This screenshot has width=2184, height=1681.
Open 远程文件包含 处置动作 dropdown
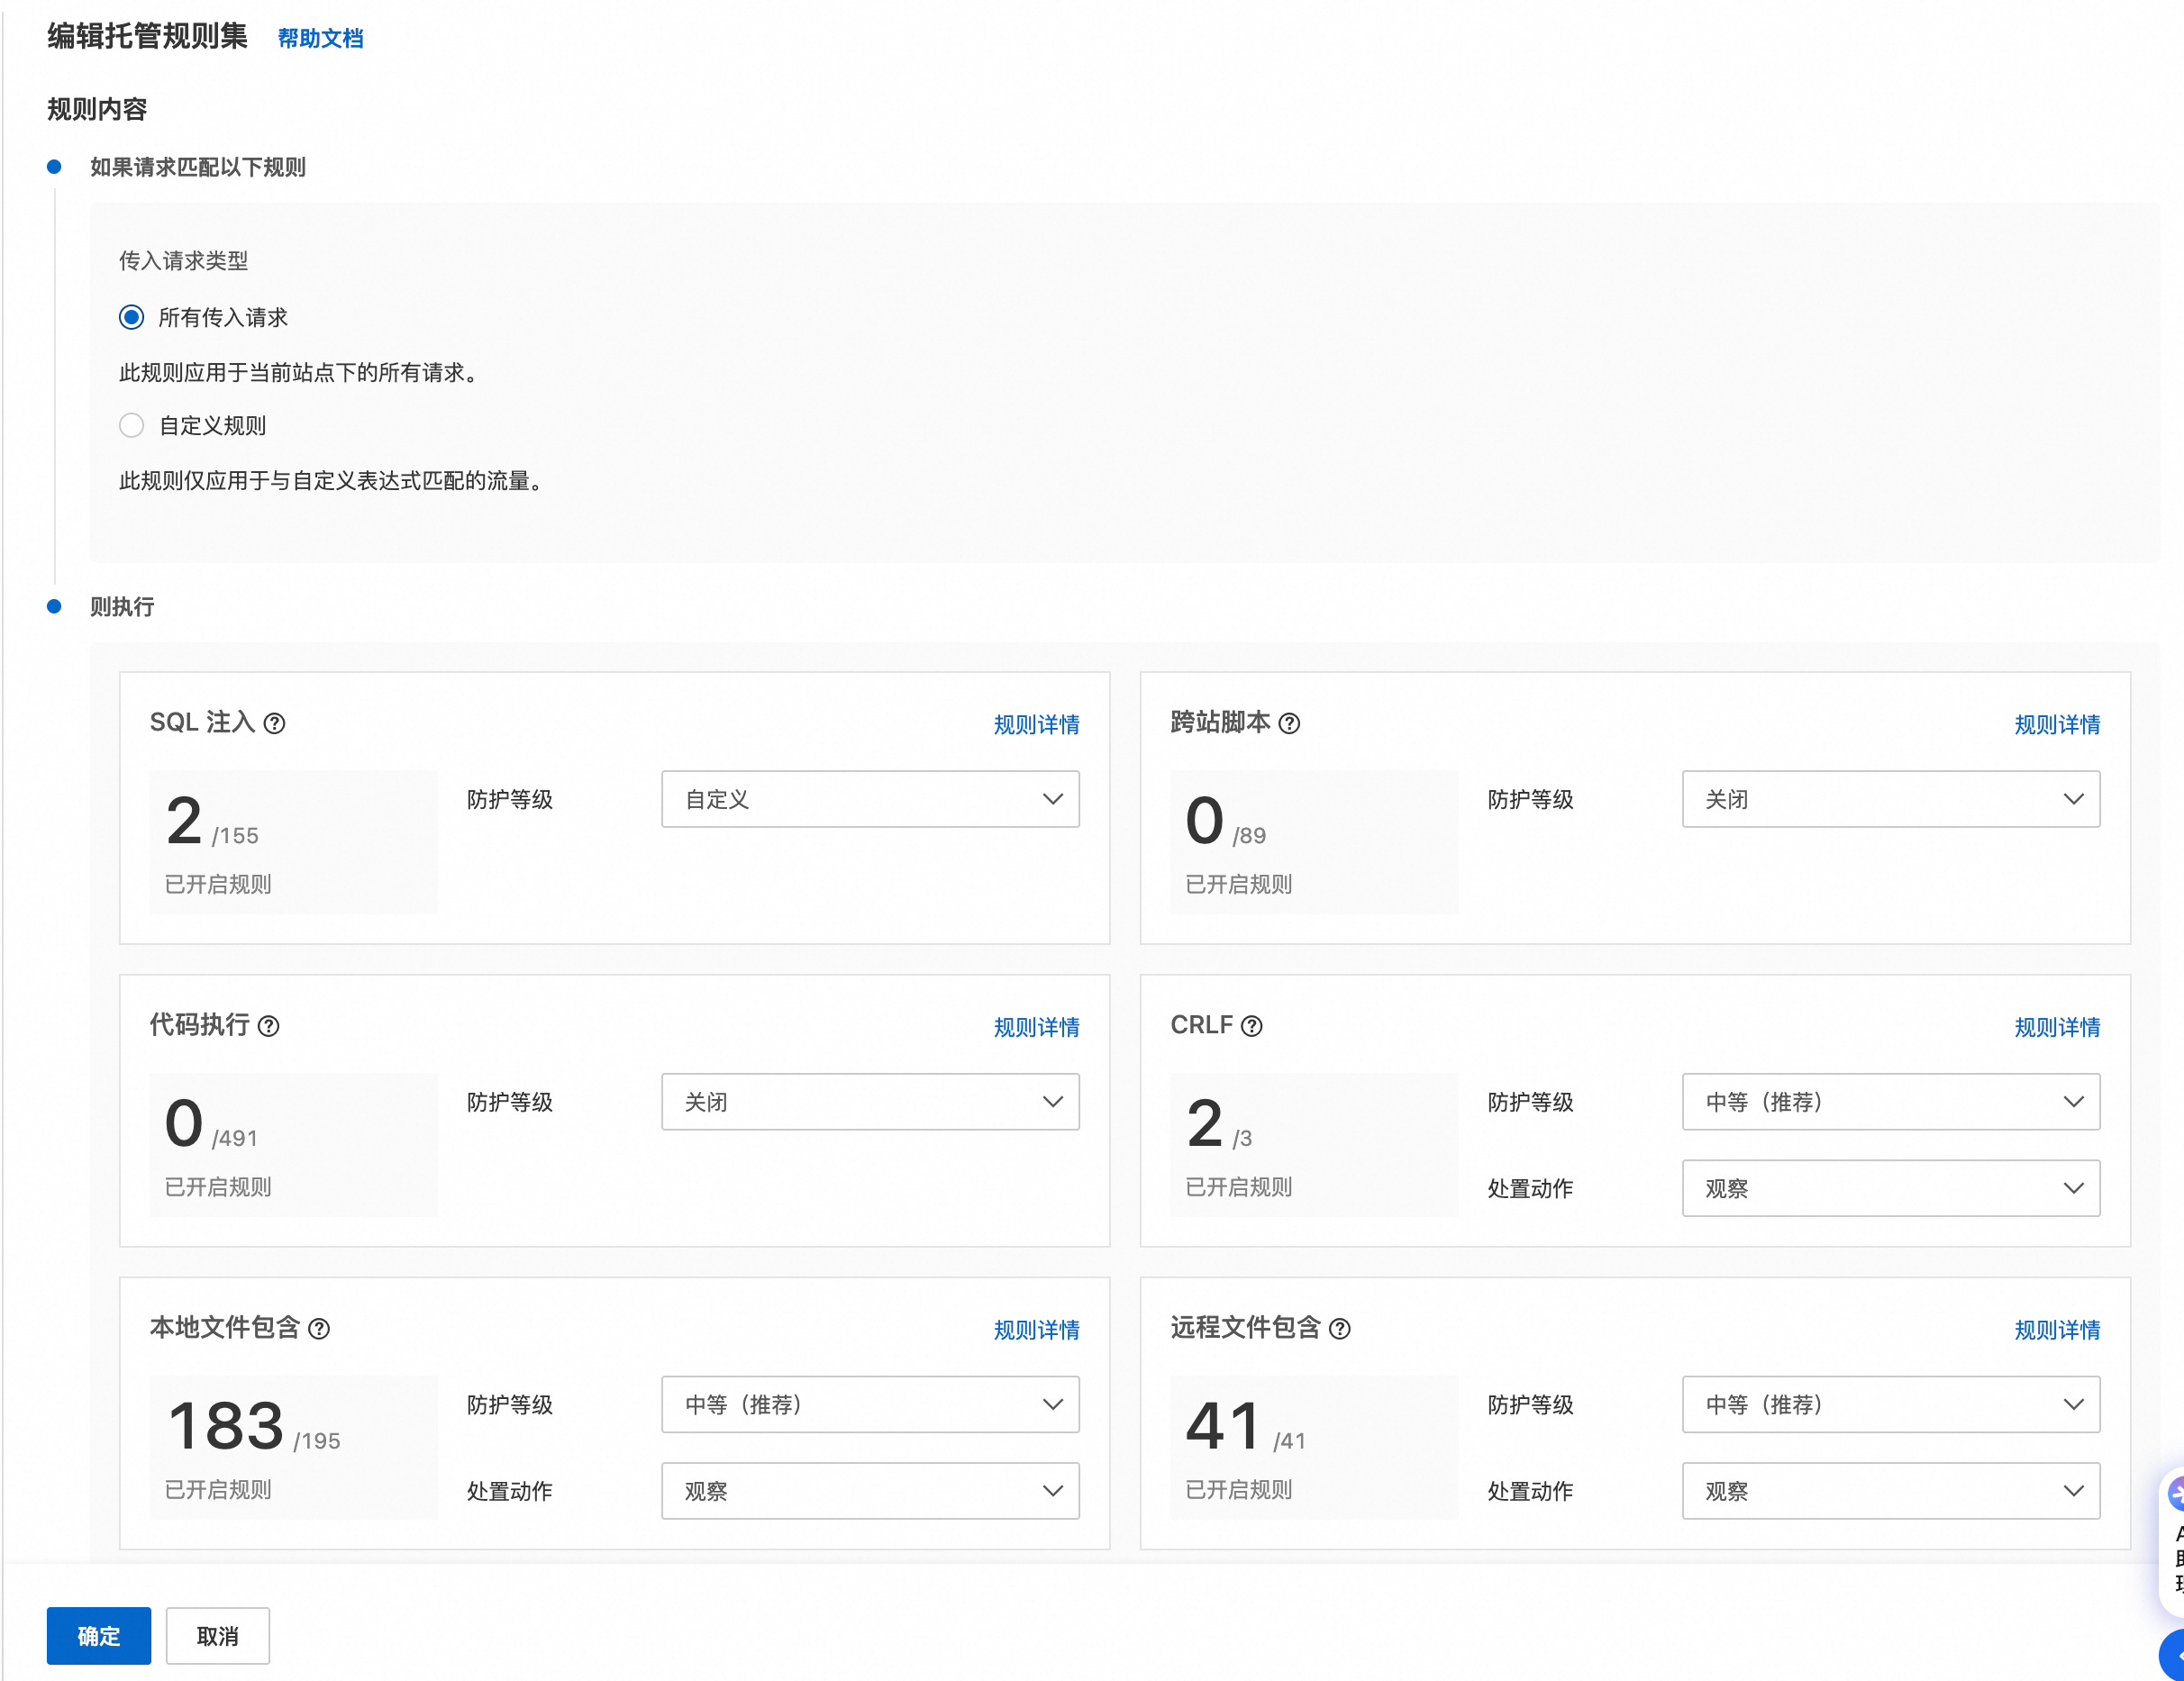1889,1491
